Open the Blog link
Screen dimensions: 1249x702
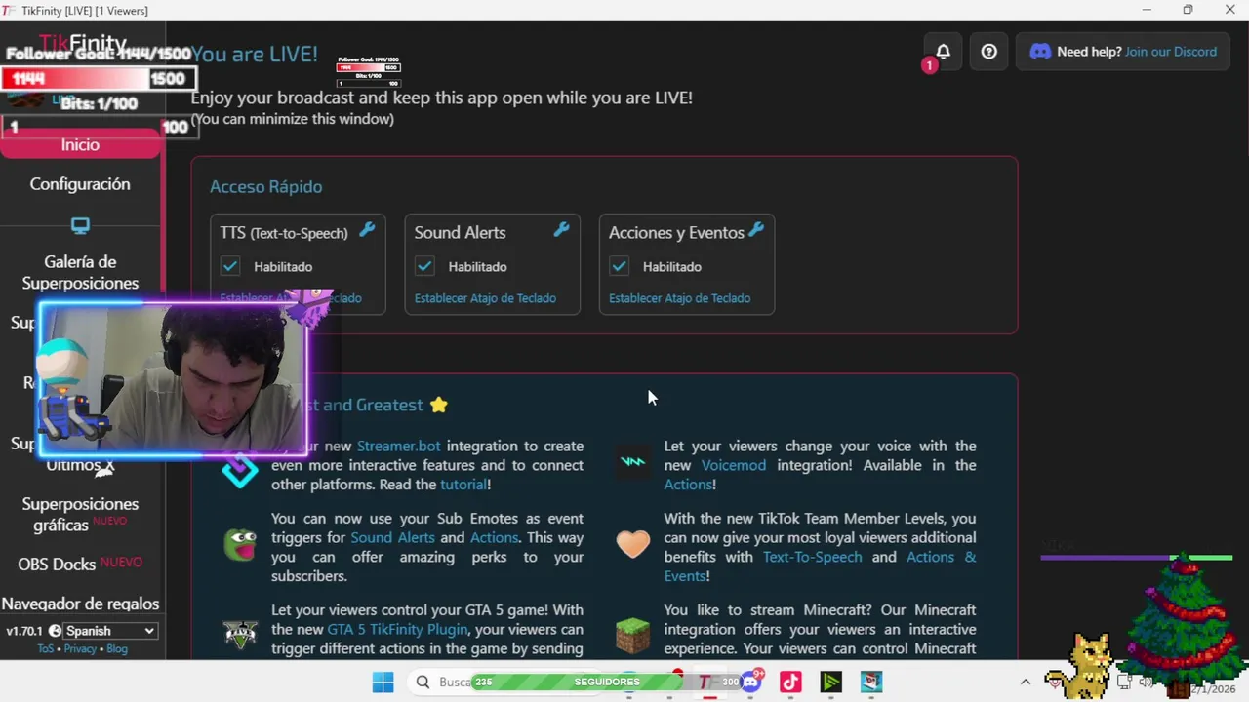point(117,649)
